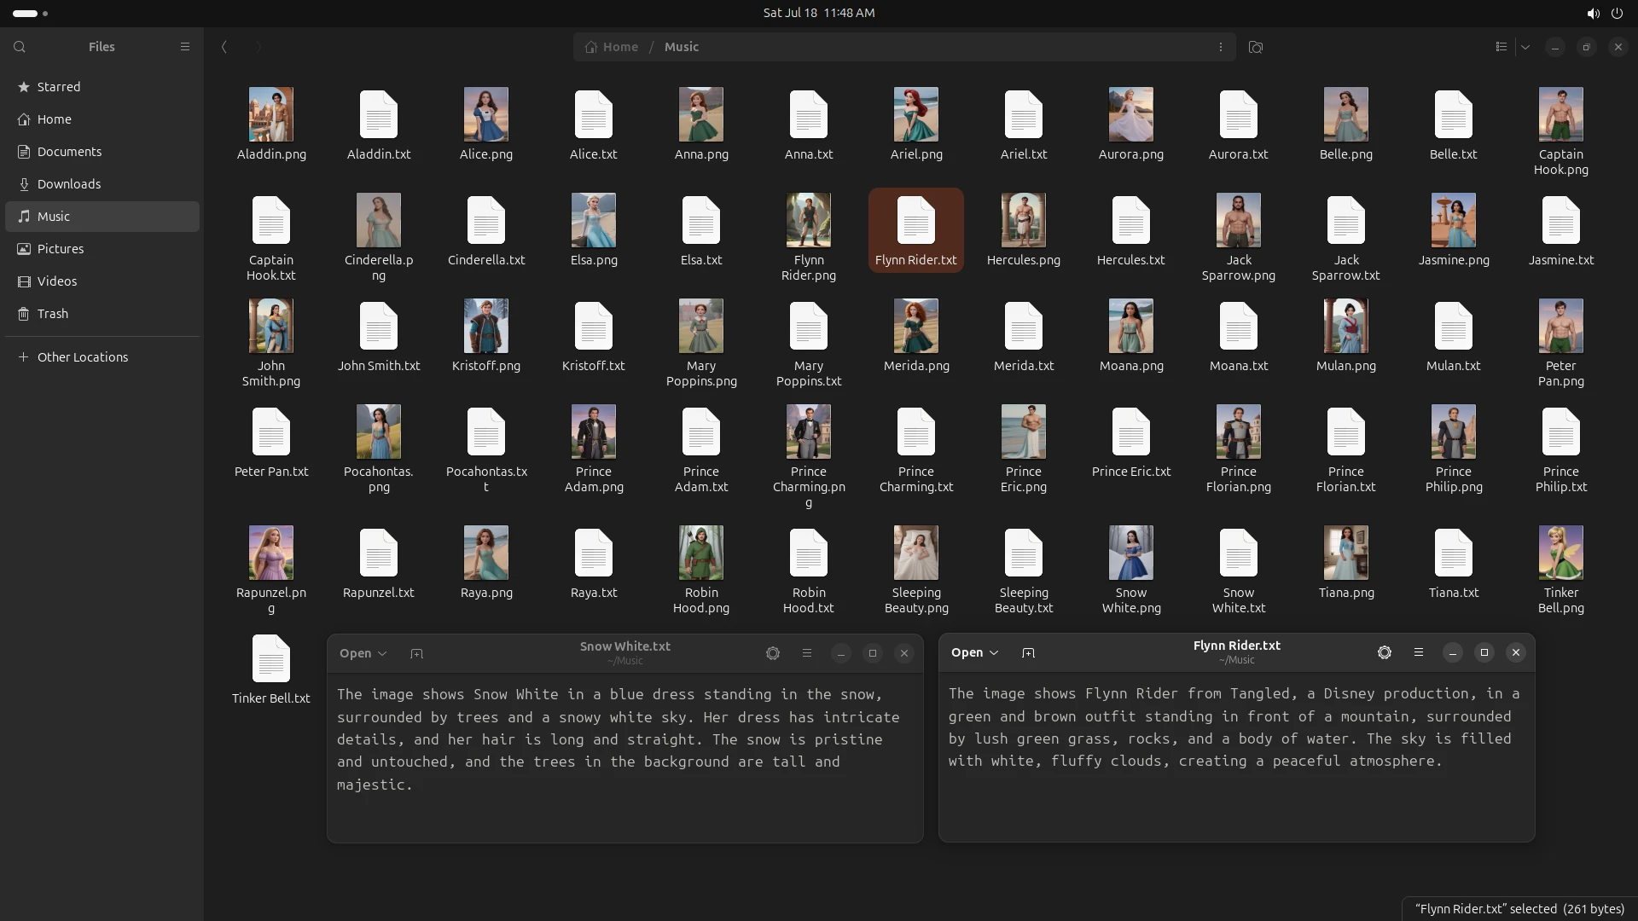The width and height of the screenshot is (1638, 921).
Task: Select Kristoff.png thumbnail
Action: point(486,326)
